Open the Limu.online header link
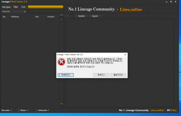 tap(131, 10)
